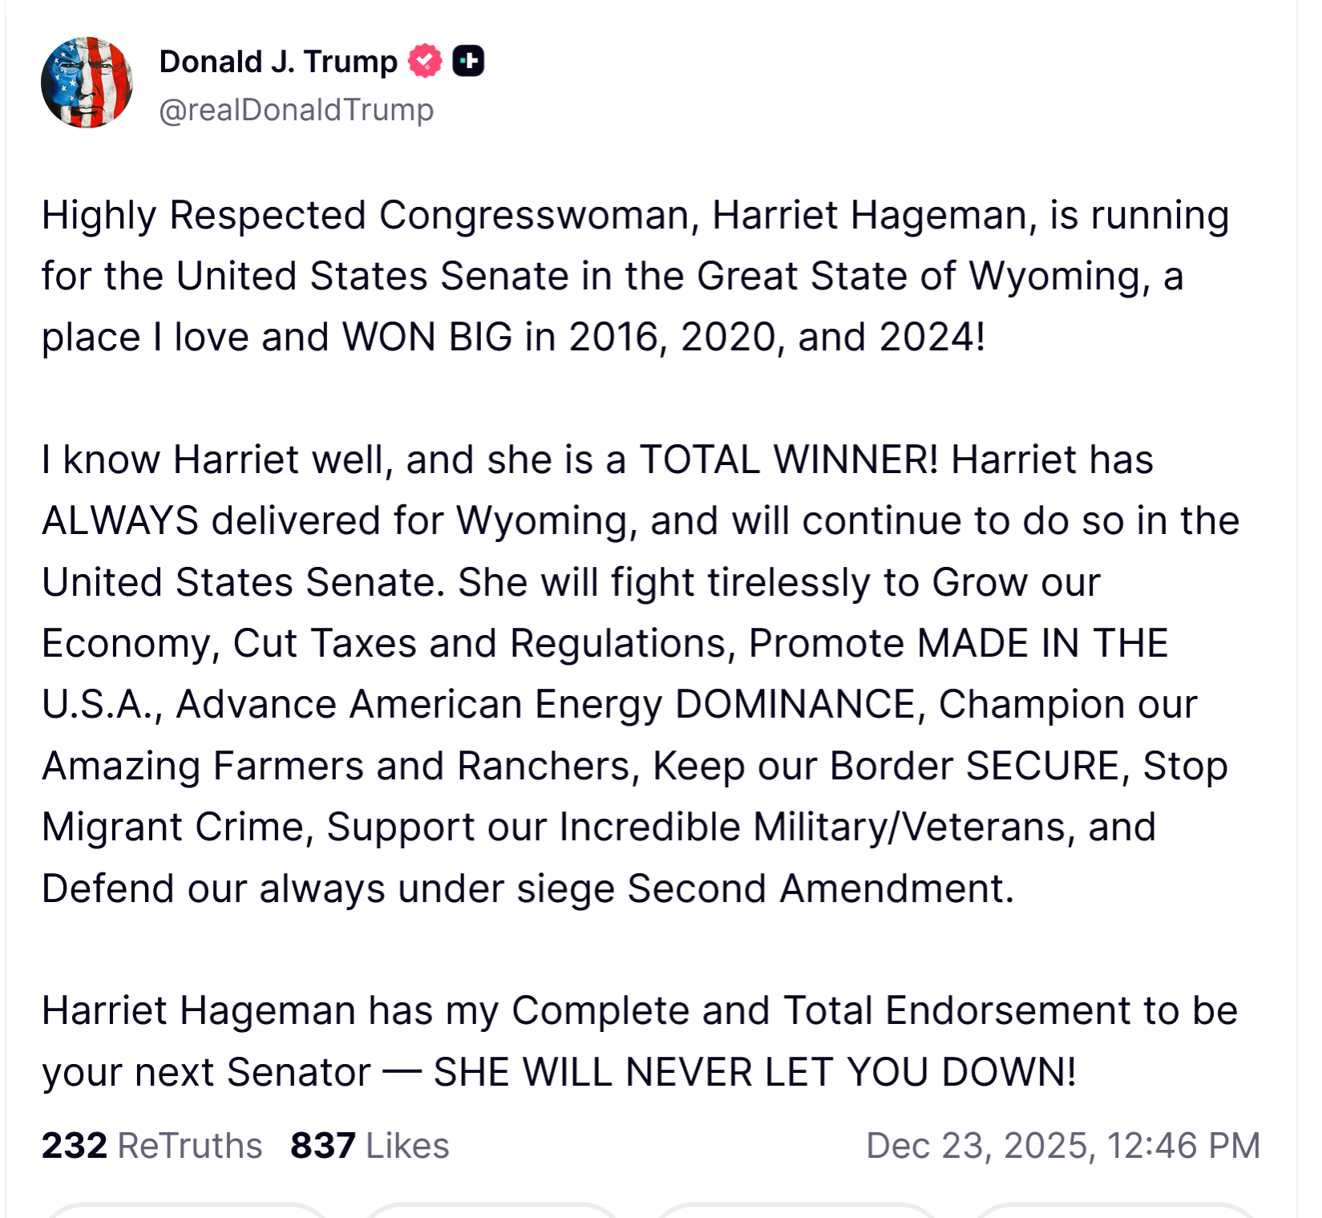
Task: View the 232 ReTruths list
Action: (x=152, y=1145)
